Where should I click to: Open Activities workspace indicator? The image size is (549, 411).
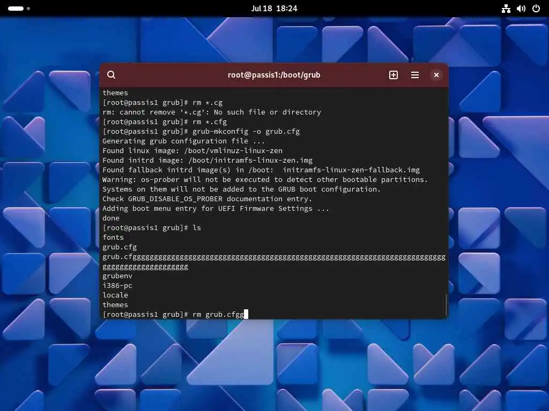(x=19, y=9)
